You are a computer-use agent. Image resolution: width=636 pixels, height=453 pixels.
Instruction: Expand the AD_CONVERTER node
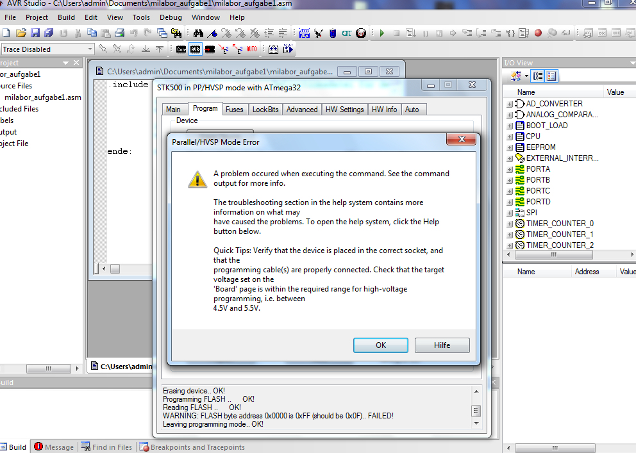point(510,104)
